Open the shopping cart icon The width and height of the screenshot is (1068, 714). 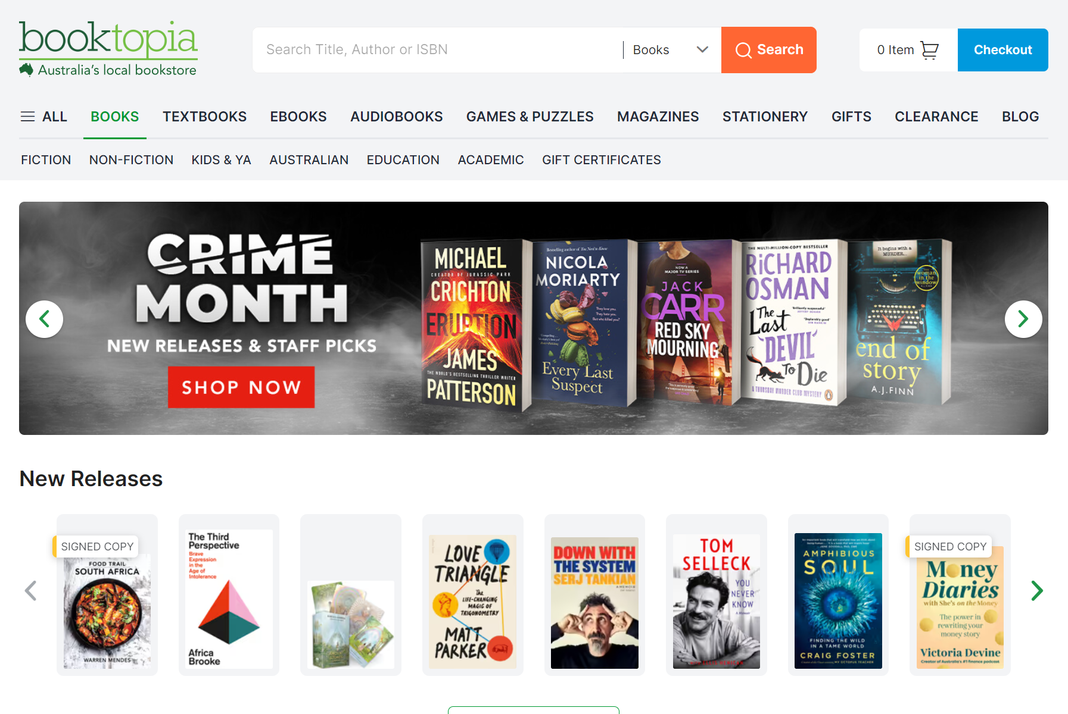point(929,50)
